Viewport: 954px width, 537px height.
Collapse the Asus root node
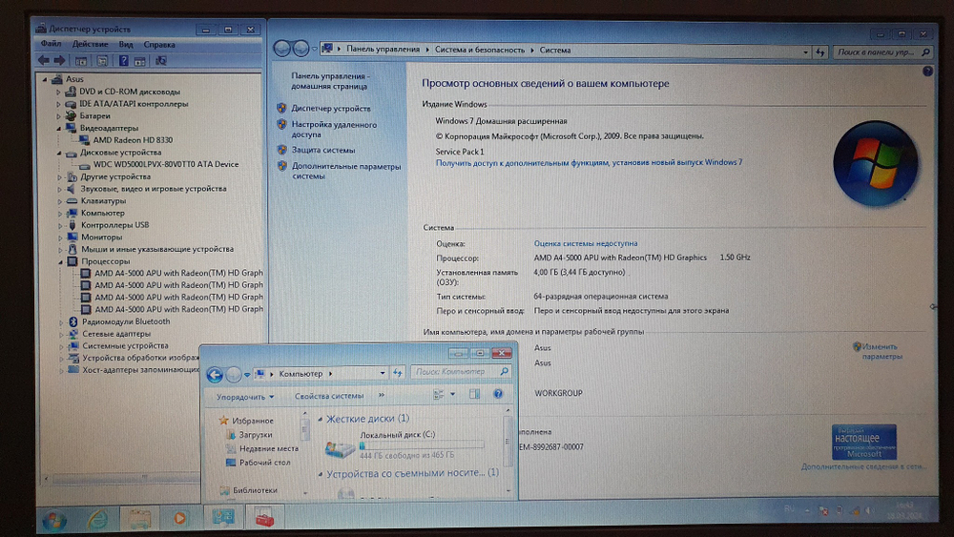pos(45,80)
